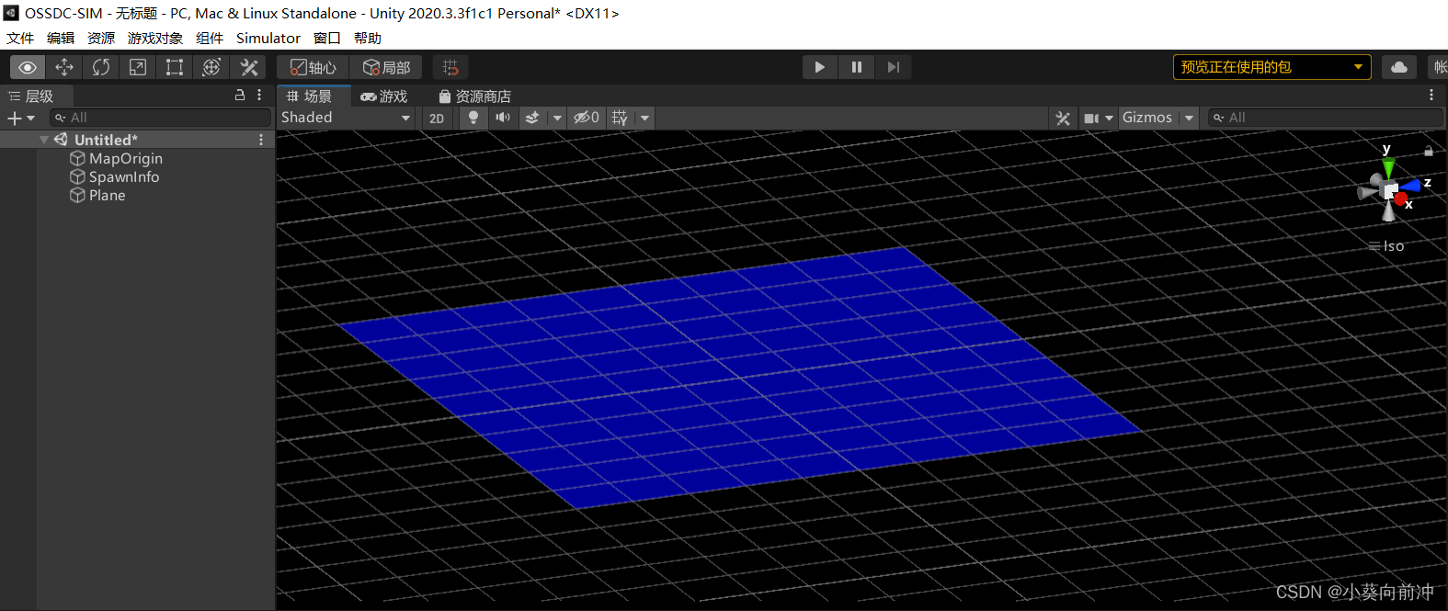
Task: Toggle grid snapping icon in toolbar
Action: click(x=450, y=67)
